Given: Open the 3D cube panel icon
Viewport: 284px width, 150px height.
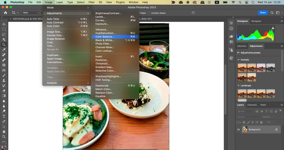Looking at the screenshot, I should pos(231,58).
